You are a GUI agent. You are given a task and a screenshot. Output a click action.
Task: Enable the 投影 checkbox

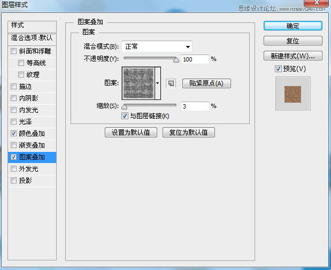14,181
